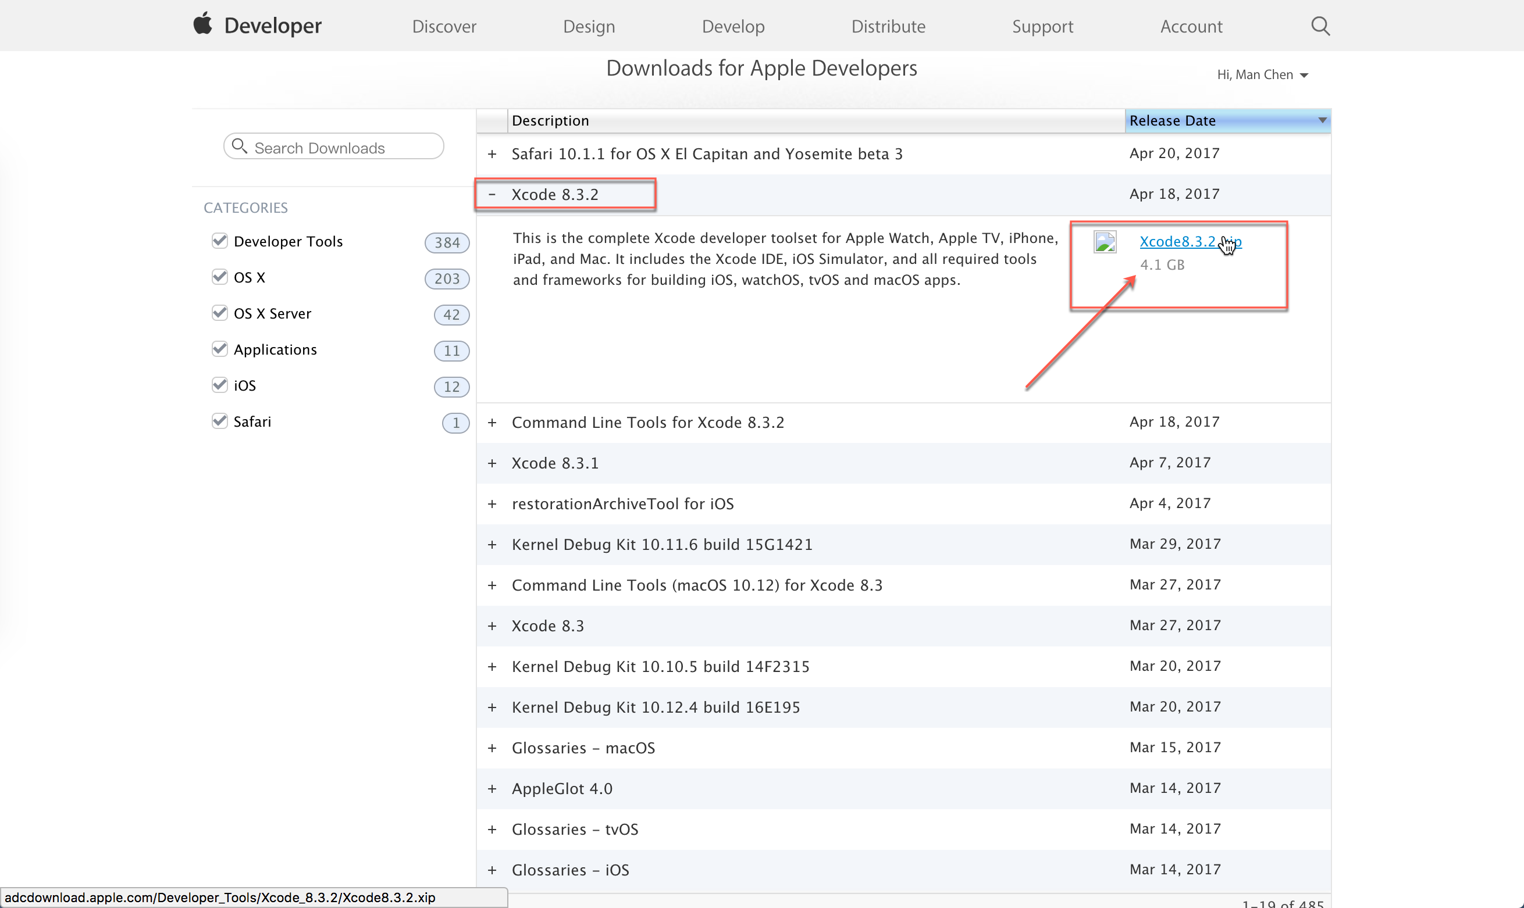1524x908 pixels.
Task: Collapse the Xcode 8.3.2 row
Action: [x=492, y=195]
